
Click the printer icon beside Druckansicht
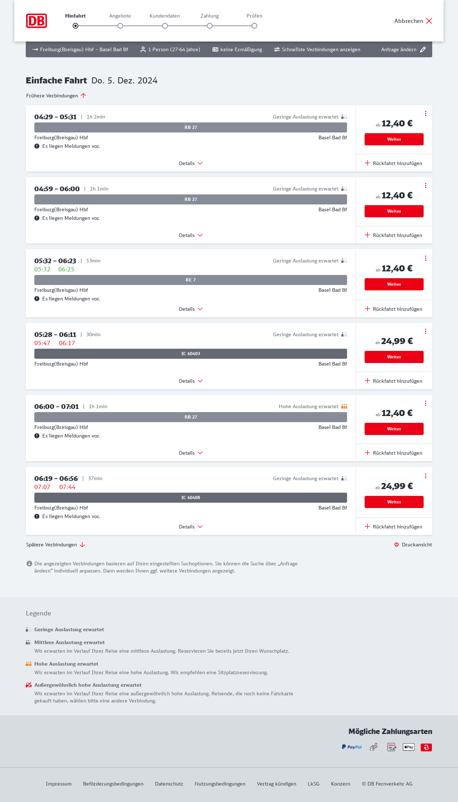coord(396,545)
